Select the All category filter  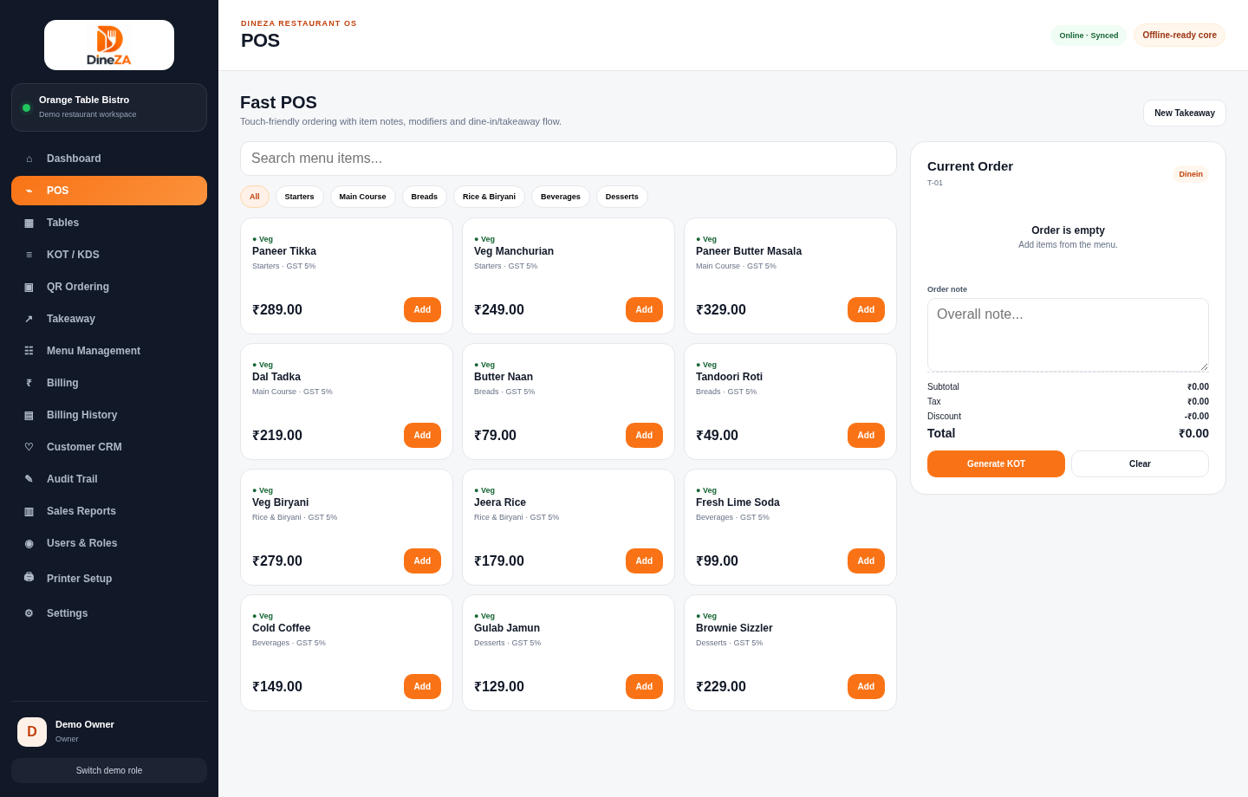coord(255,197)
